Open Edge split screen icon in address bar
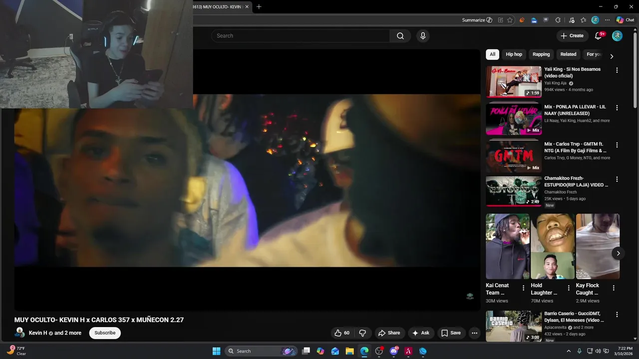Image resolution: width=639 pixels, height=359 pixels. [x=500, y=20]
